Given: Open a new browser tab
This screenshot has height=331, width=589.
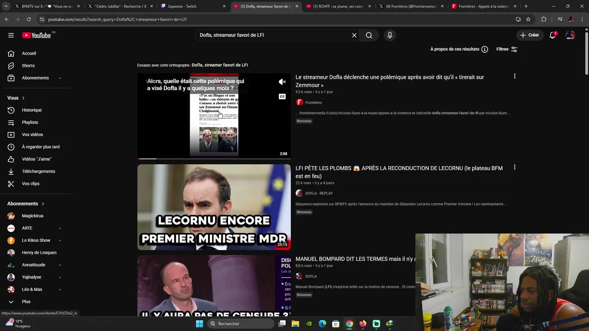Looking at the screenshot, I should tap(526, 6).
